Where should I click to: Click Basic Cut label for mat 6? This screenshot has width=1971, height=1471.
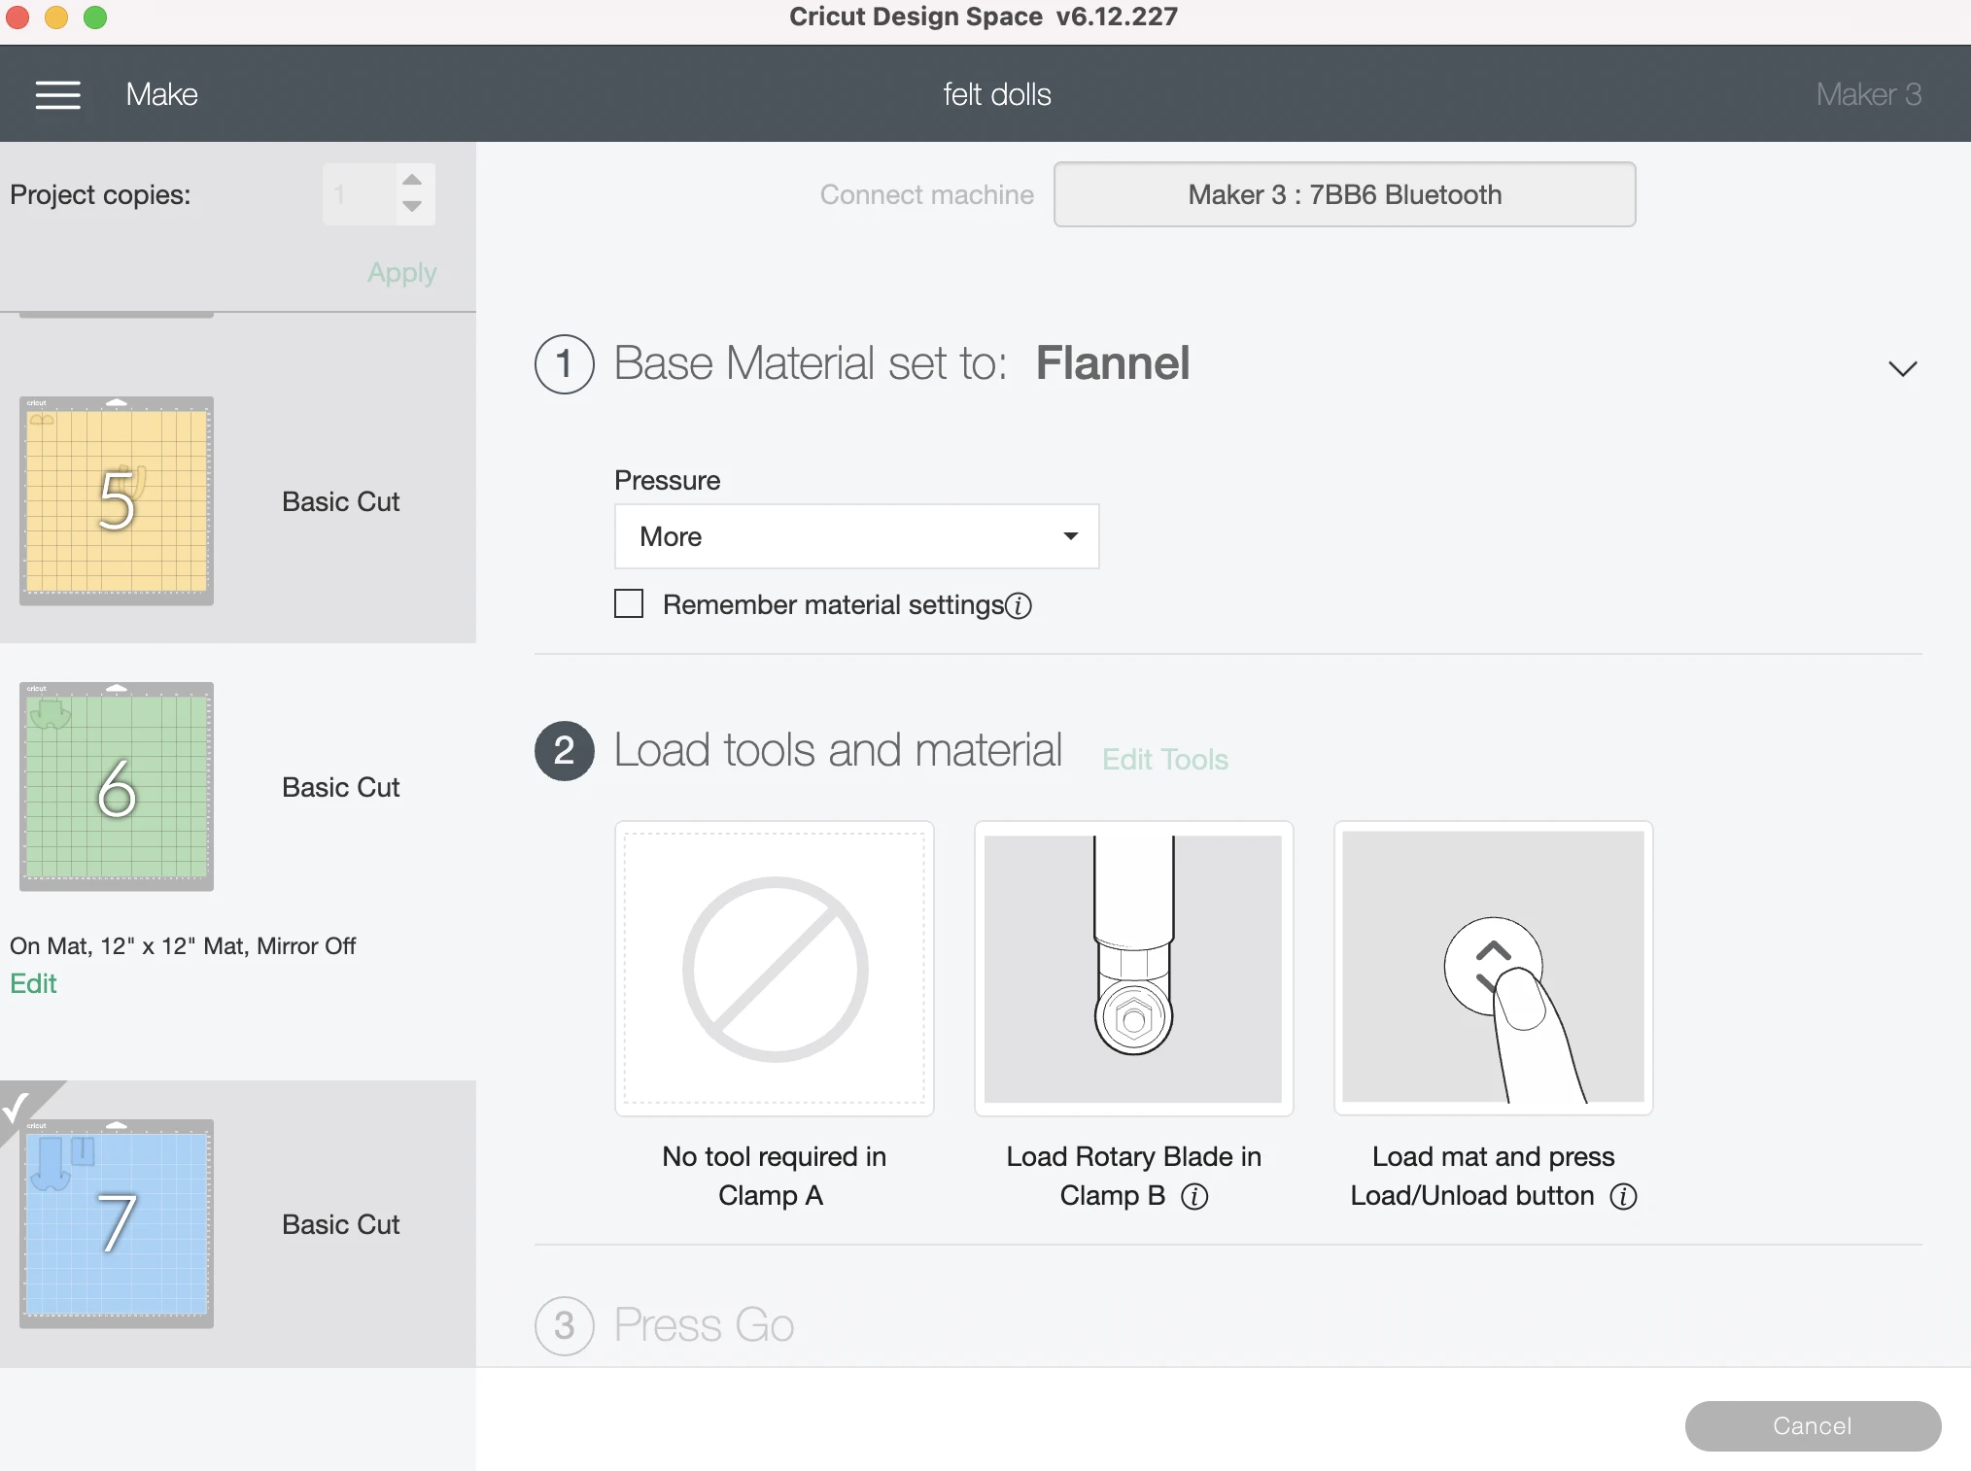[340, 787]
